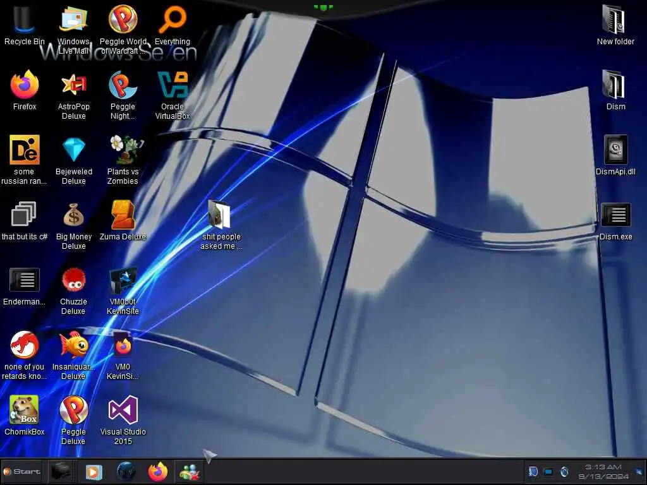
Task: Select the Chuzzle Deluxe icon
Action: click(73, 280)
